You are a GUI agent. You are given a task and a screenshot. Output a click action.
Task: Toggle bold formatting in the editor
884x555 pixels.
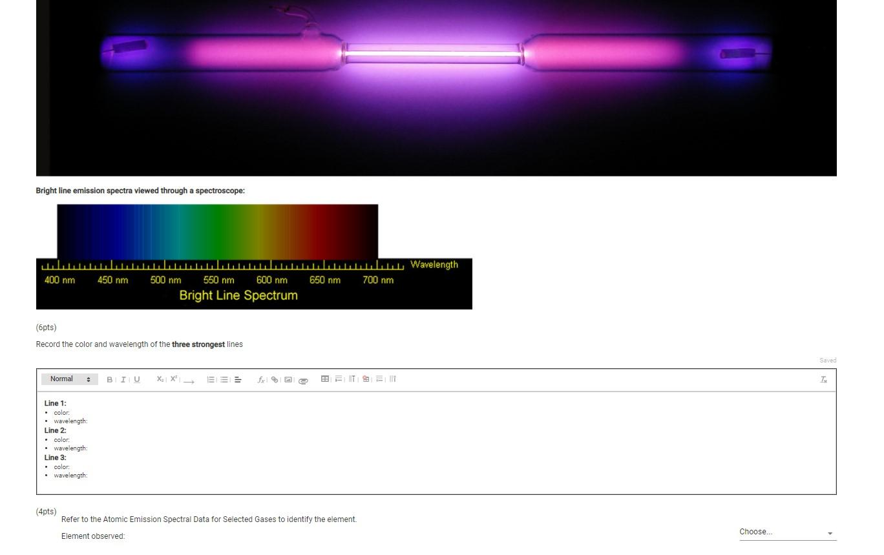pyautogui.click(x=109, y=379)
